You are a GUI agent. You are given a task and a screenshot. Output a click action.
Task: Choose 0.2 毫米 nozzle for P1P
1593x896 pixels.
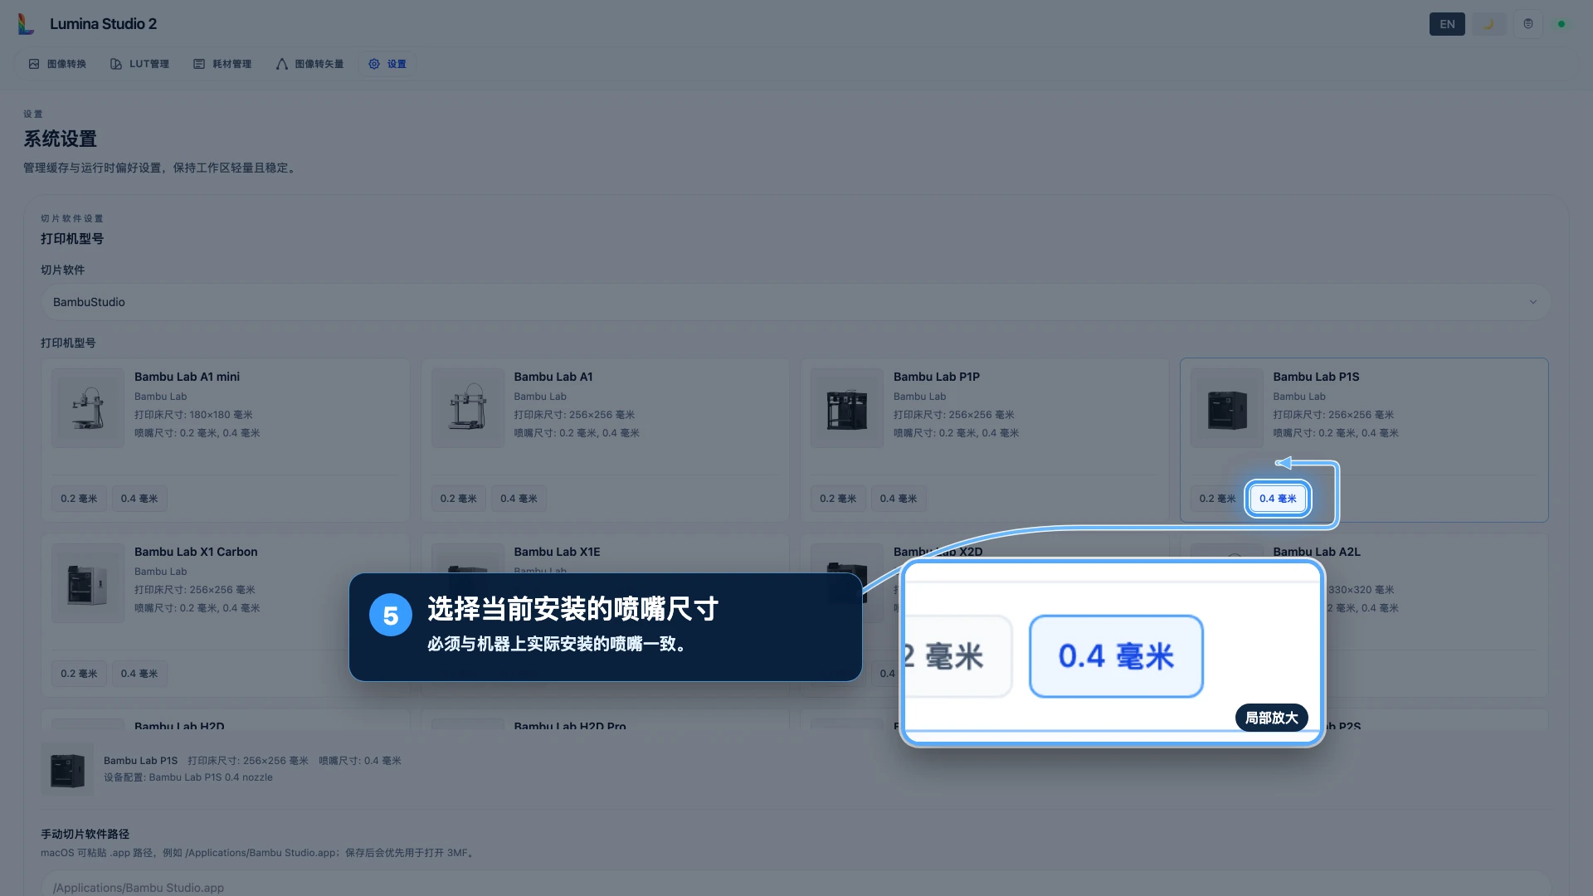click(x=838, y=499)
